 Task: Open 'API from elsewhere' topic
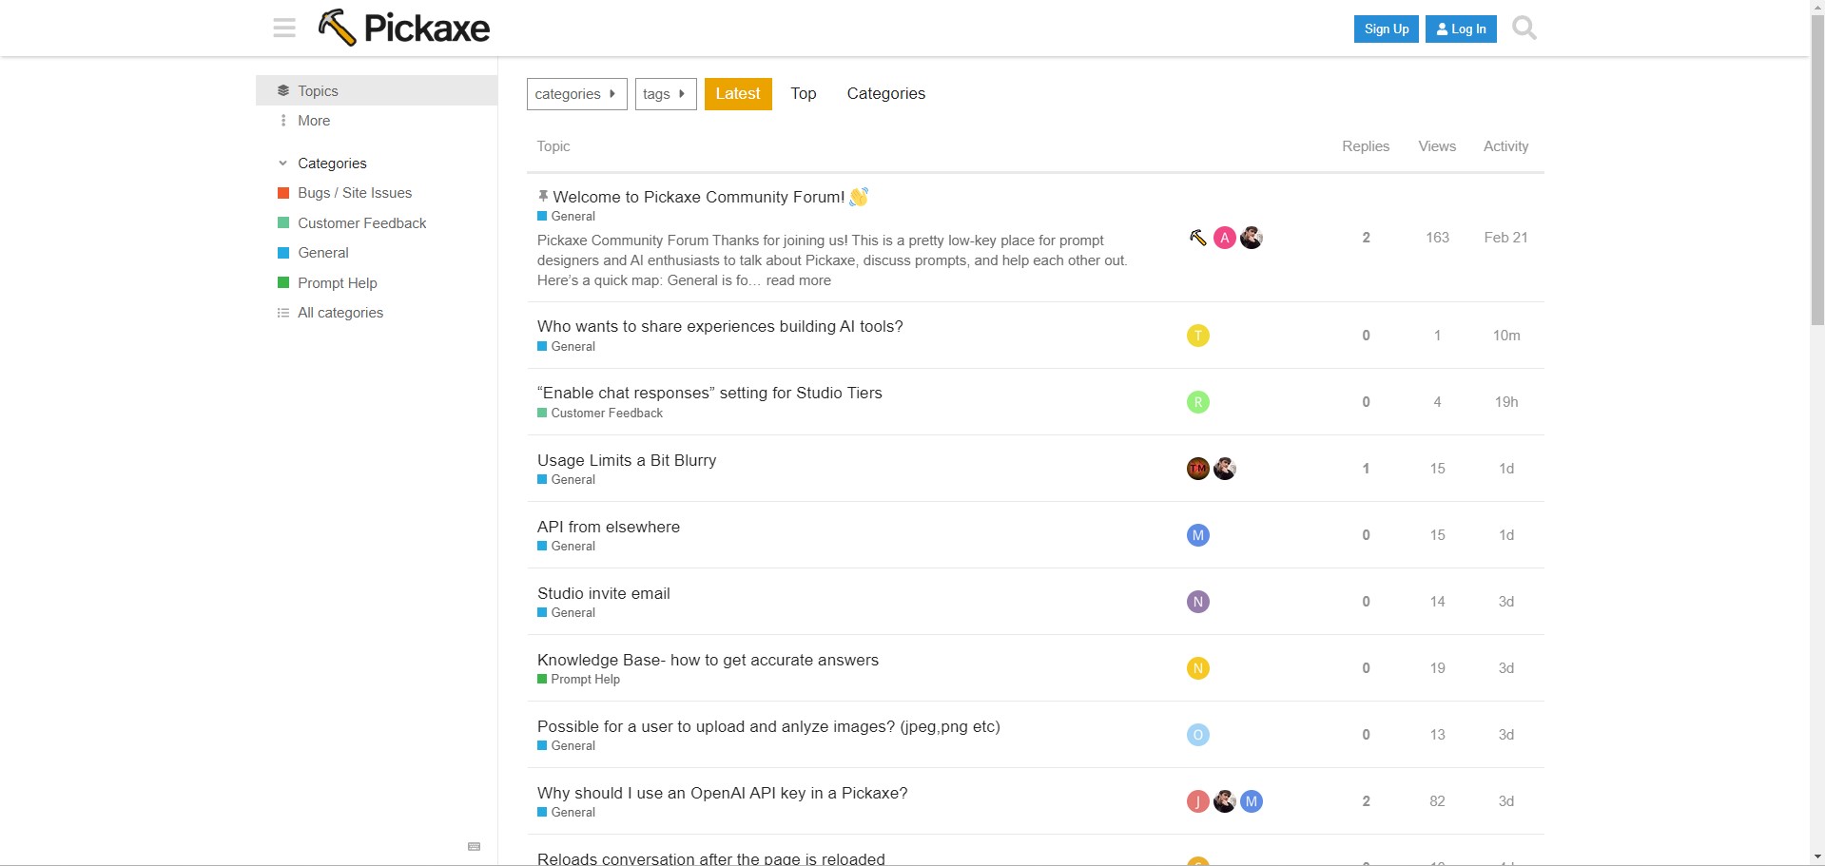[x=609, y=527]
